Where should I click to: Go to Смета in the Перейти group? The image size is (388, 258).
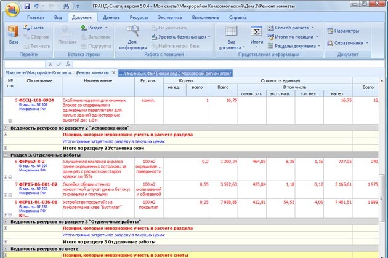(x=34, y=28)
